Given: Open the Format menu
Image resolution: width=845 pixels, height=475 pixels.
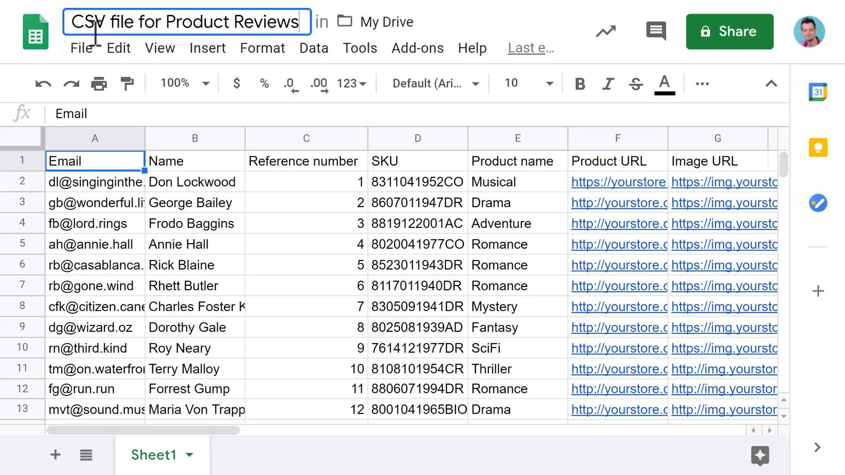Looking at the screenshot, I should (262, 48).
